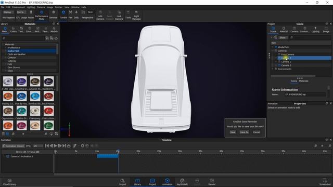Open the Help menu
This screenshot has width=333, height=187.
click(x=84, y=7)
